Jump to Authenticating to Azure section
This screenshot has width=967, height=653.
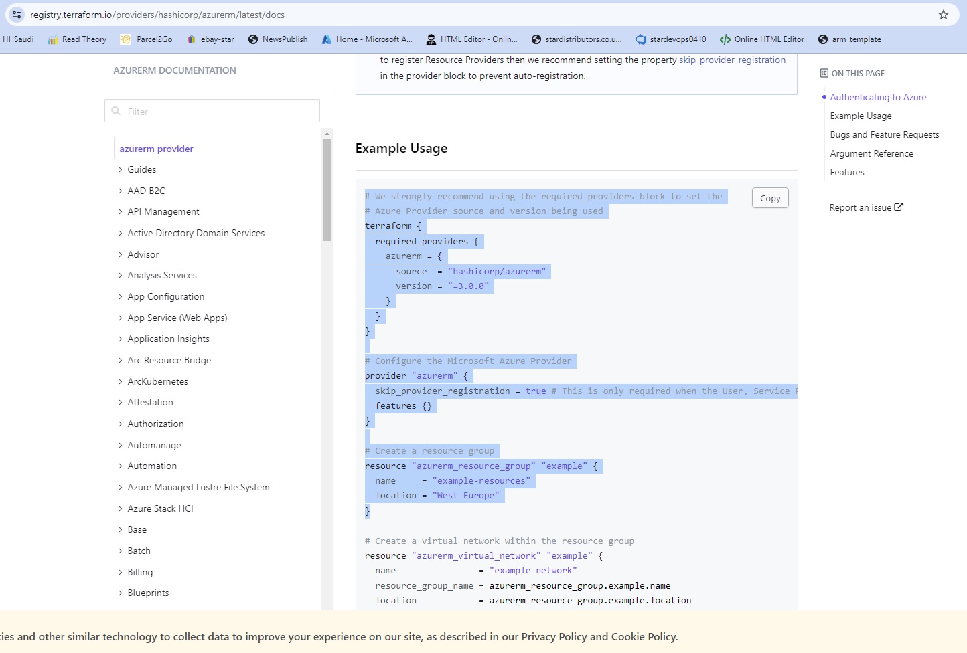coord(878,97)
